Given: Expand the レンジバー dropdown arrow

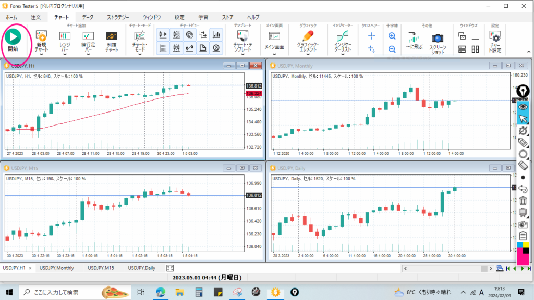Looking at the screenshot, I should (65, 54).
